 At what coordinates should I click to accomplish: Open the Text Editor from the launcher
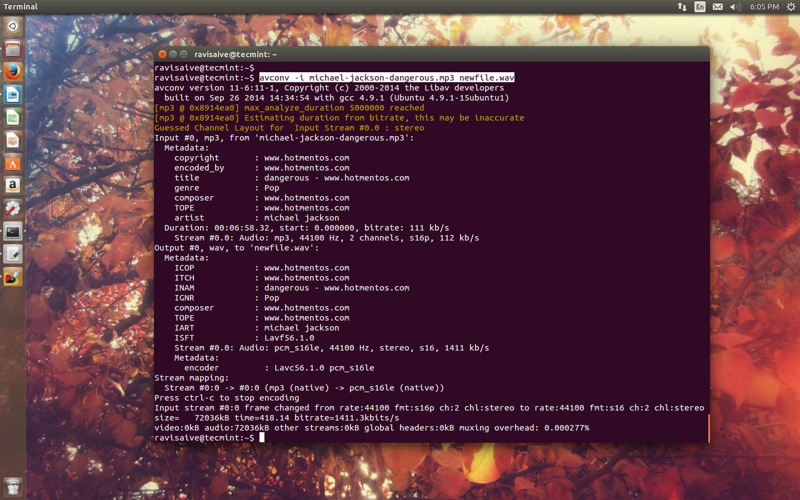[x=13, y=254]
